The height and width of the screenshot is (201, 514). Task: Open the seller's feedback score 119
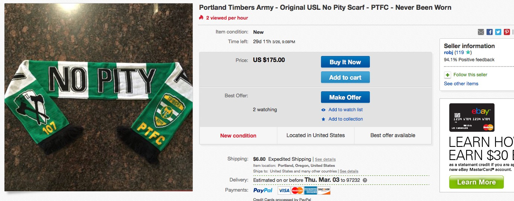pyautogui.click(x=461, y=53)
